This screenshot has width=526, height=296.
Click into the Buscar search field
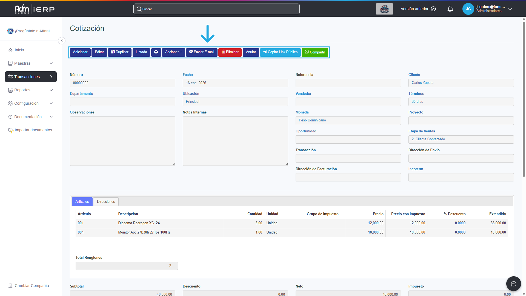216,9
